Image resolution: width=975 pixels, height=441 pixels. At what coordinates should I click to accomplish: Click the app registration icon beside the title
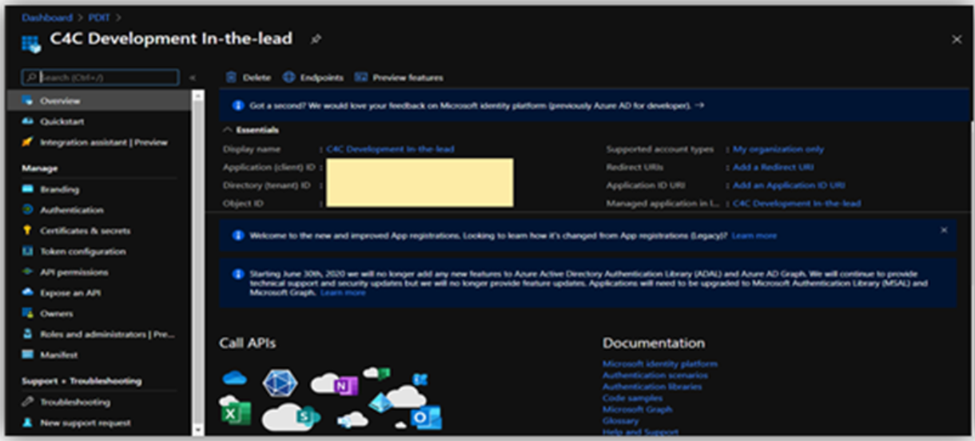coord(31,42)
